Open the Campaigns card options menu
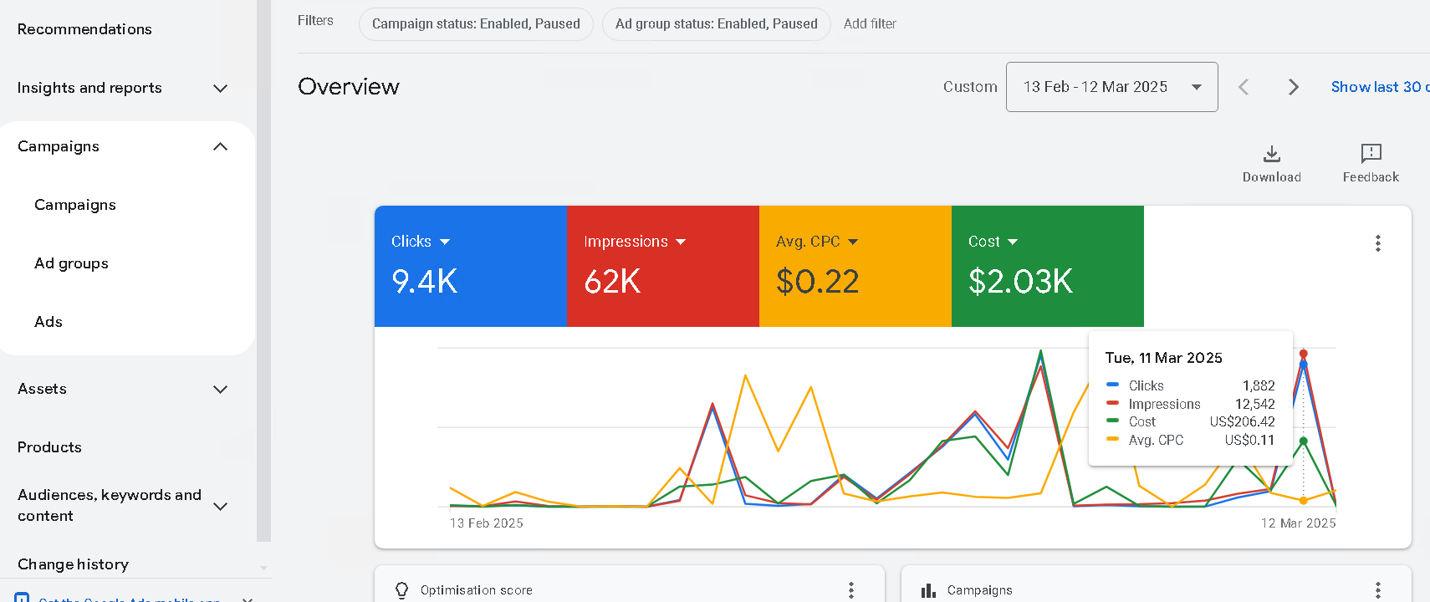This screenshot has width=1430, height=602. point(1377,589)
